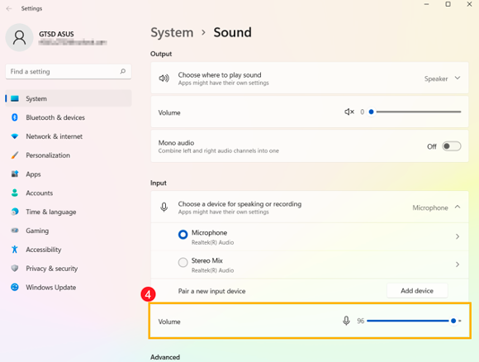The height and width of the screenshot is (362, 479).
Task: Toggle the Mono audio switch on
Action: pos(451,146)
